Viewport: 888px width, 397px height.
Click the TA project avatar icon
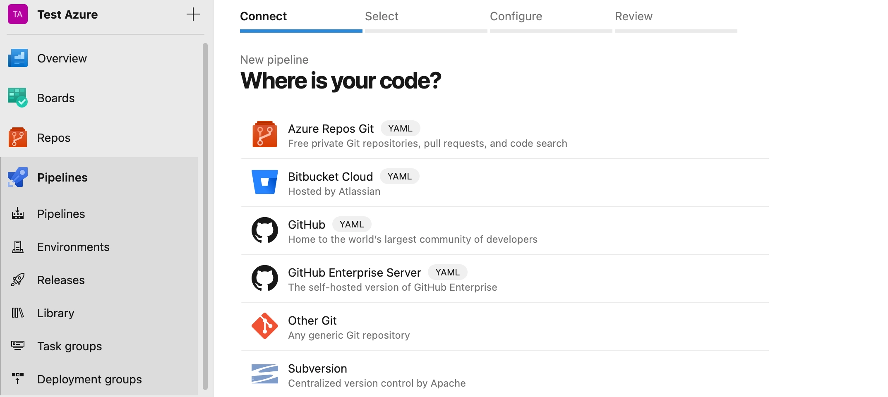(x=18, y=14)
